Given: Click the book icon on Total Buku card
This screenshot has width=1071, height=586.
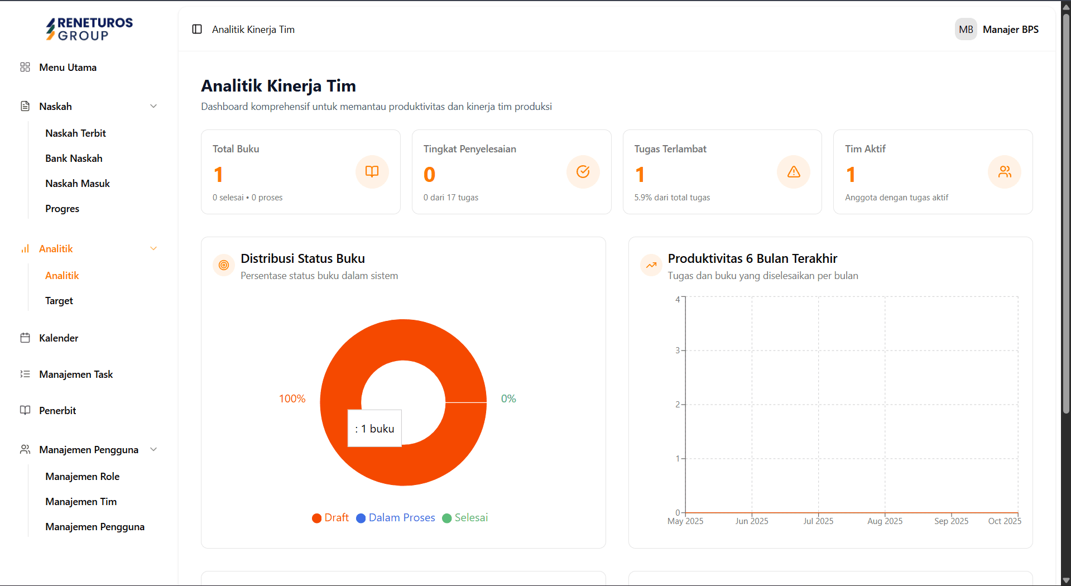Looking at the screenshot, I should point(372,171).
